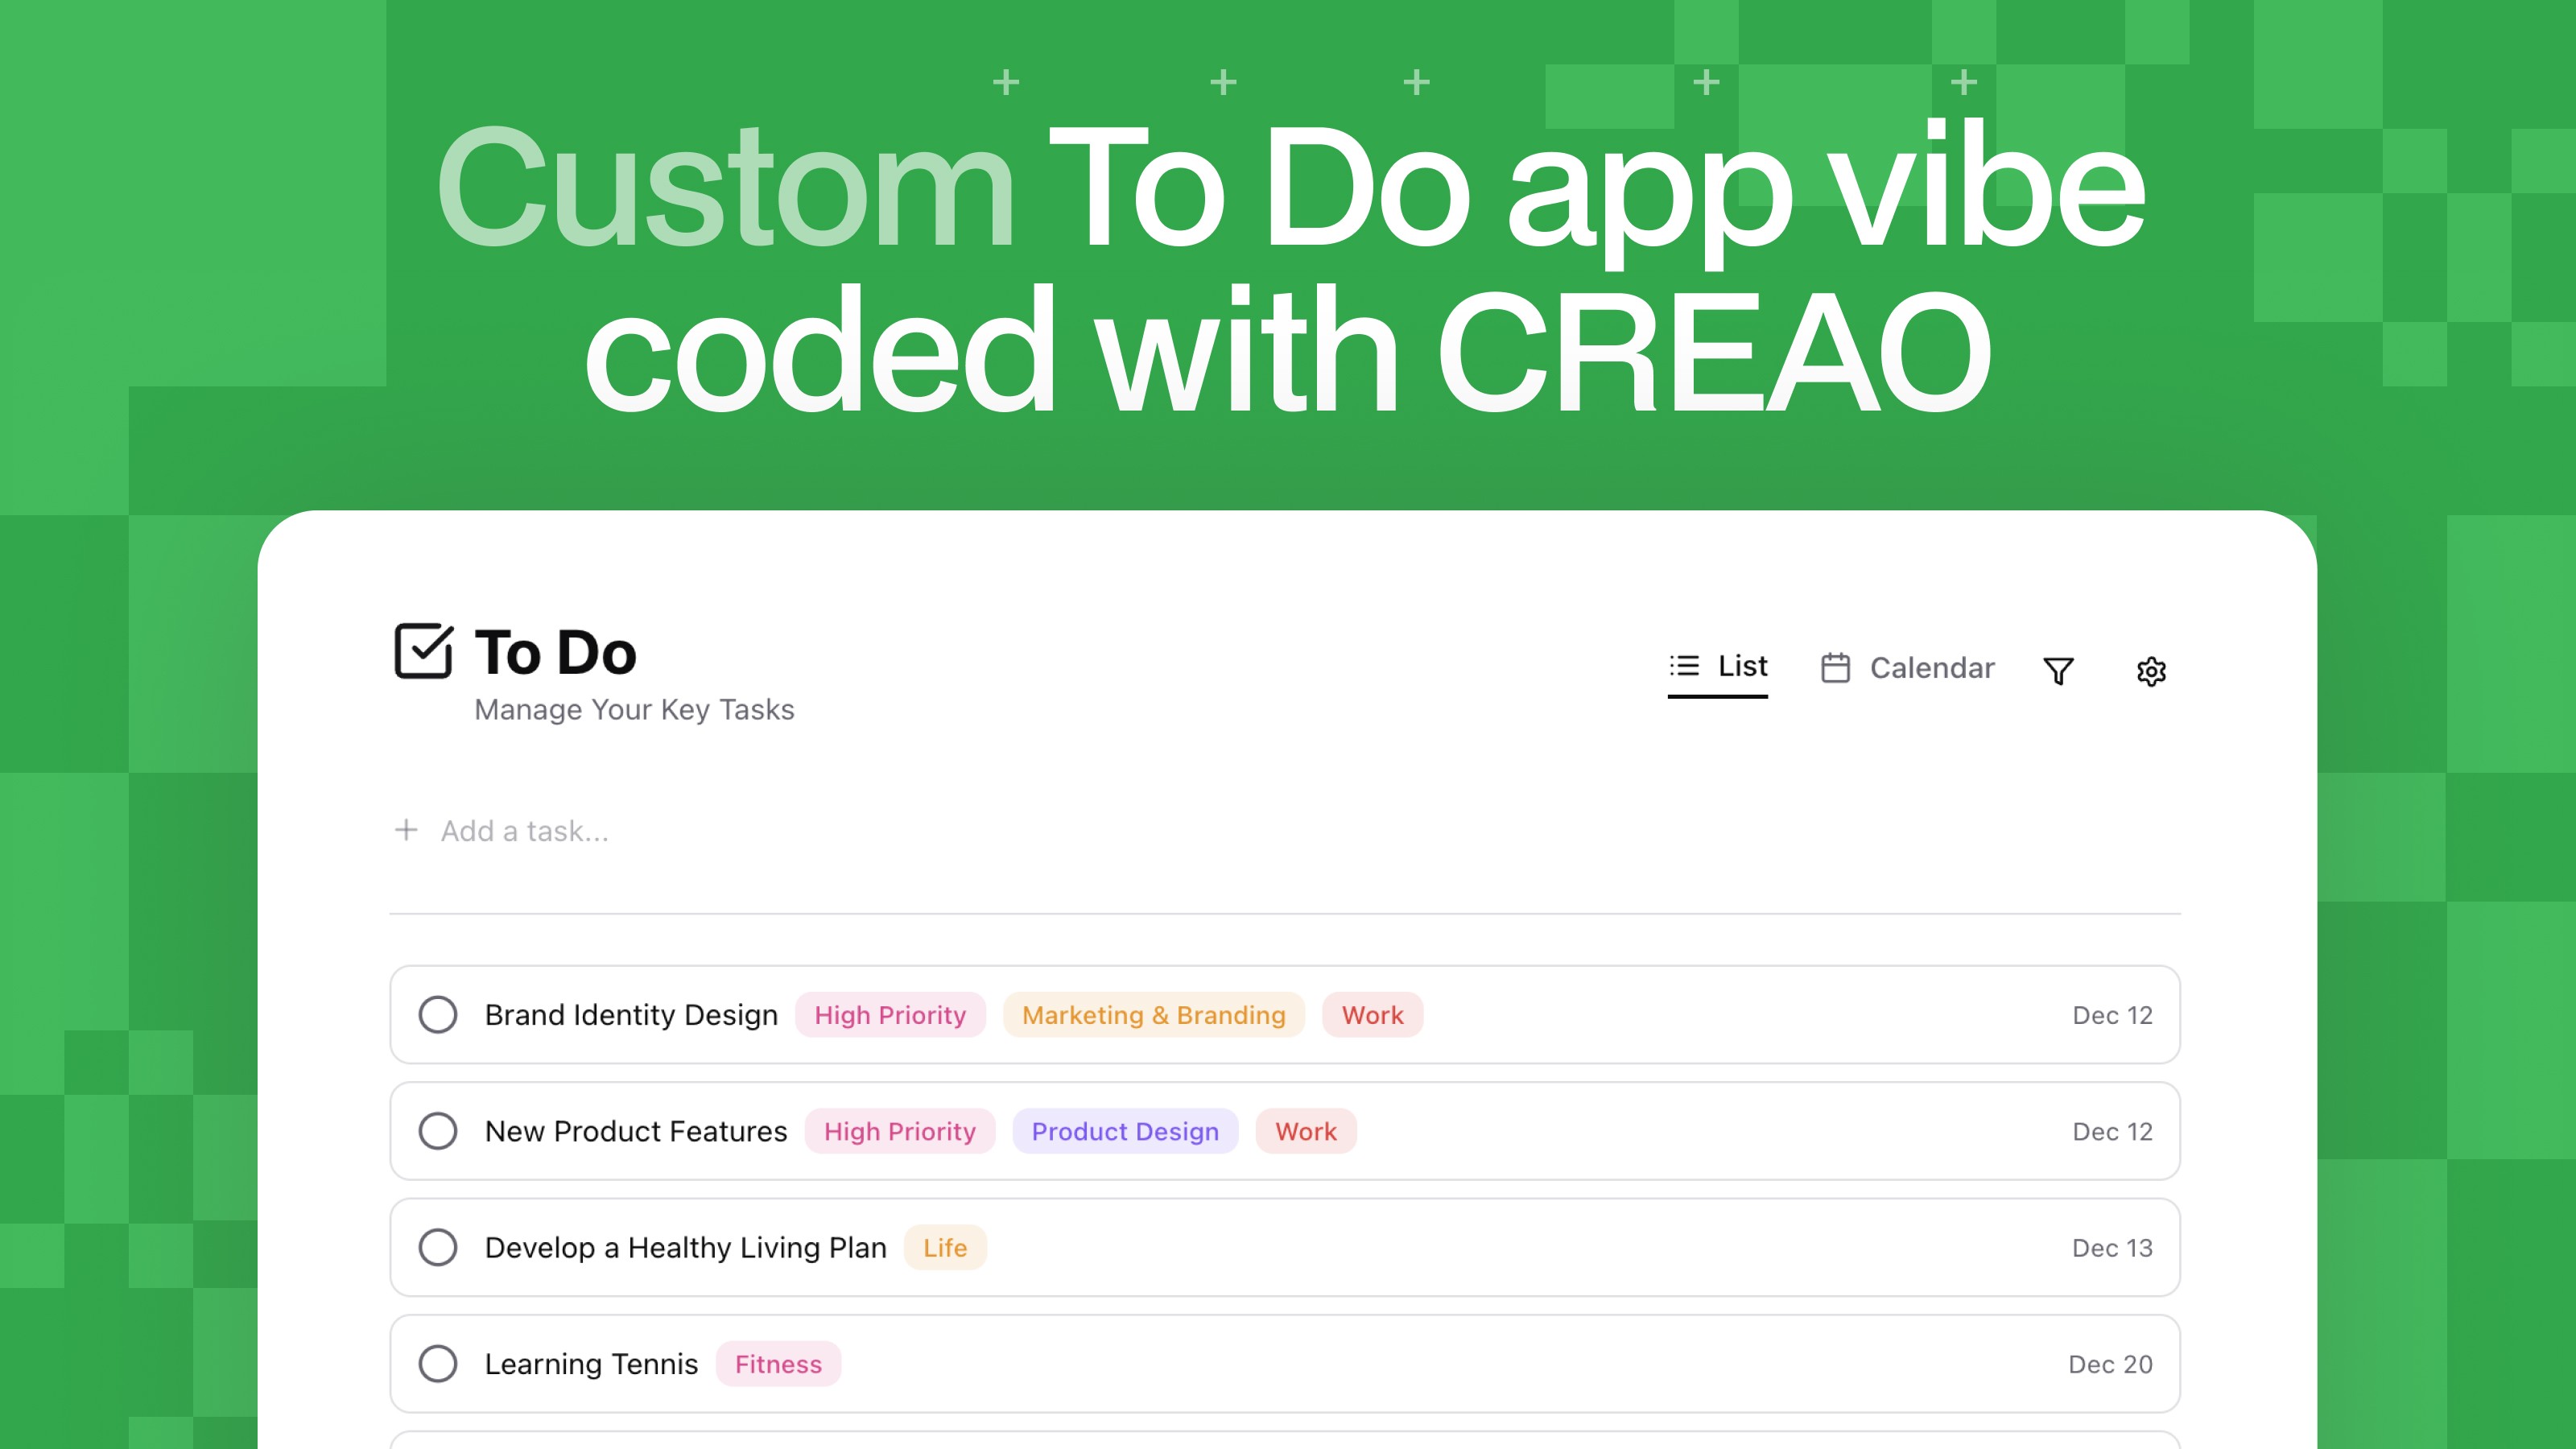Open settings via the gear icon
Screen dimensions: 2576x1449
[2151, 671]
